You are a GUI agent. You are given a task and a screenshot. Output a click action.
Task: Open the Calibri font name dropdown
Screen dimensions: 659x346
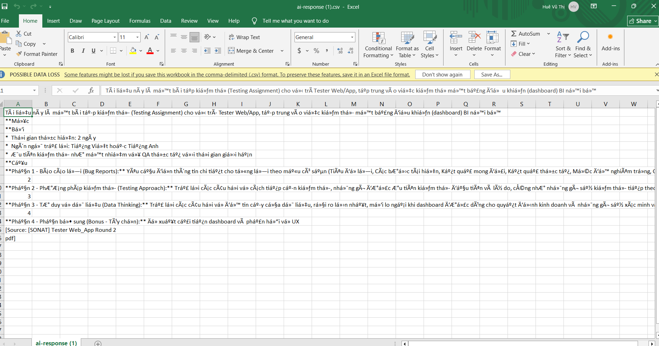114,37
